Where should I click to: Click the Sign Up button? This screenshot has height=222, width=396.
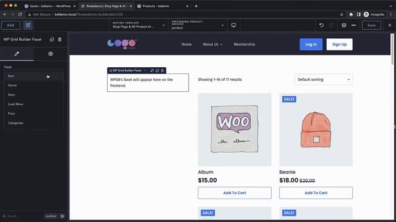[x=339, y=44]
